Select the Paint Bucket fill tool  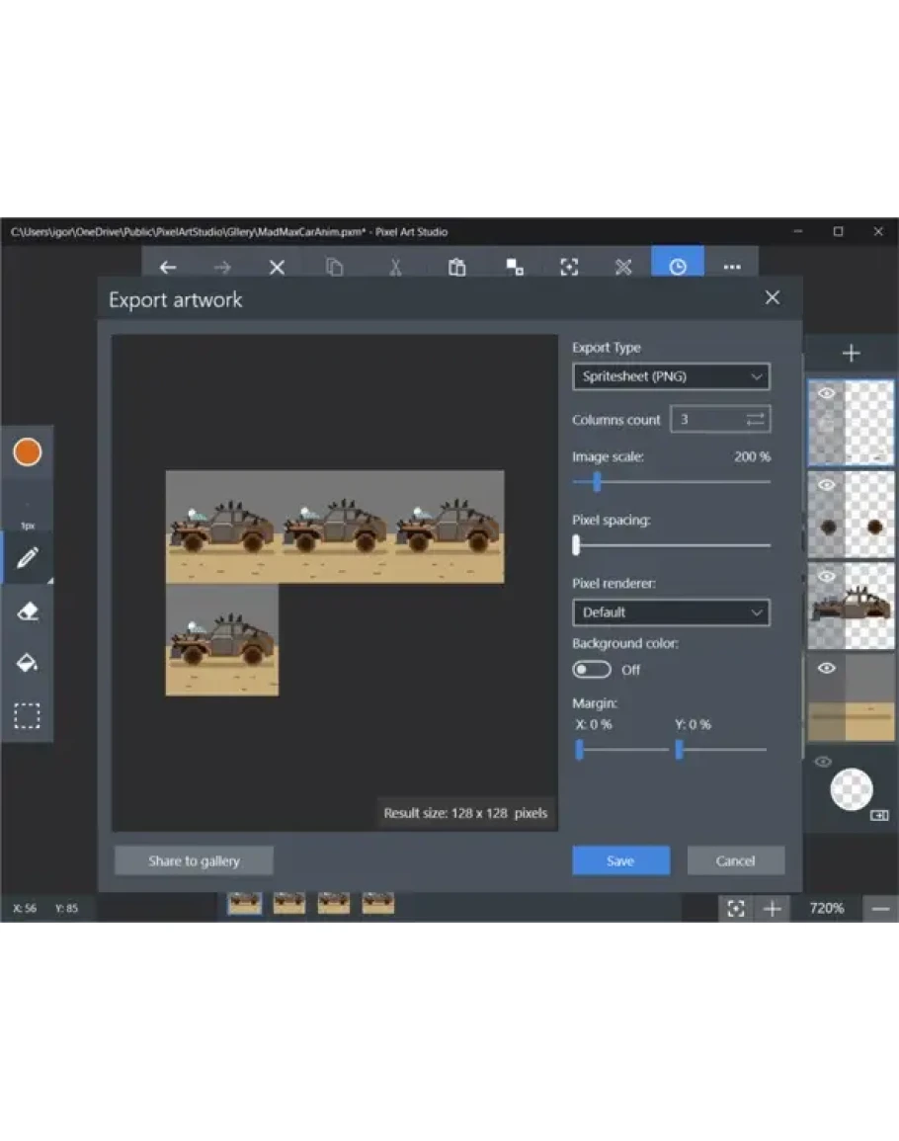[27, 663]
